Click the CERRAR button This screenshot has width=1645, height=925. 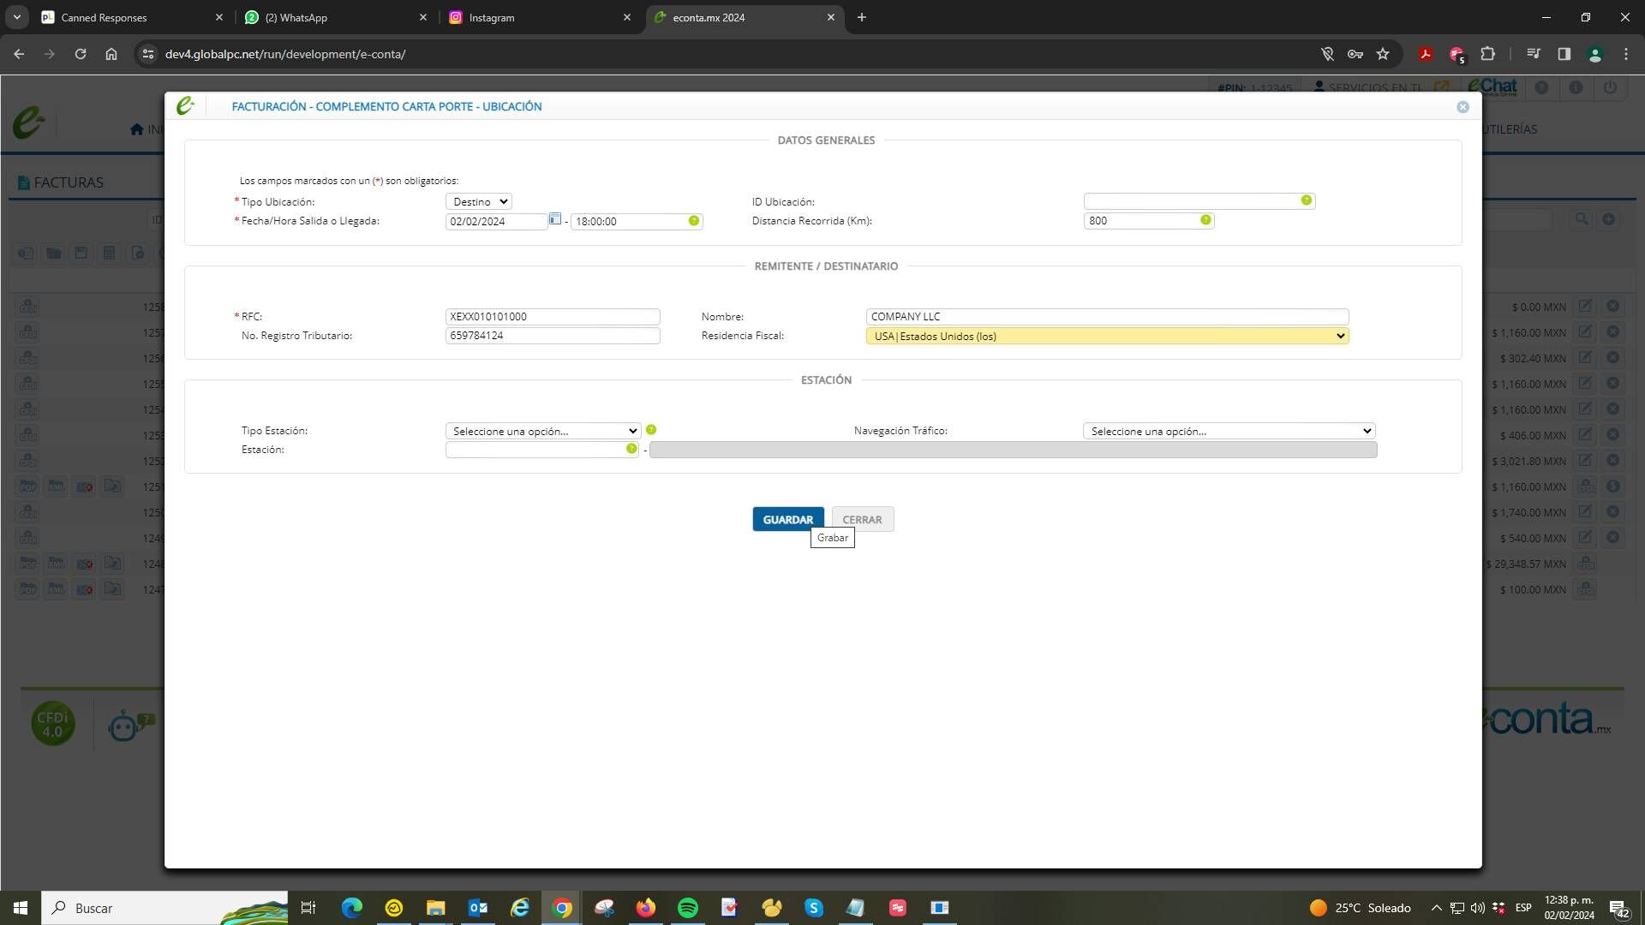863,519
